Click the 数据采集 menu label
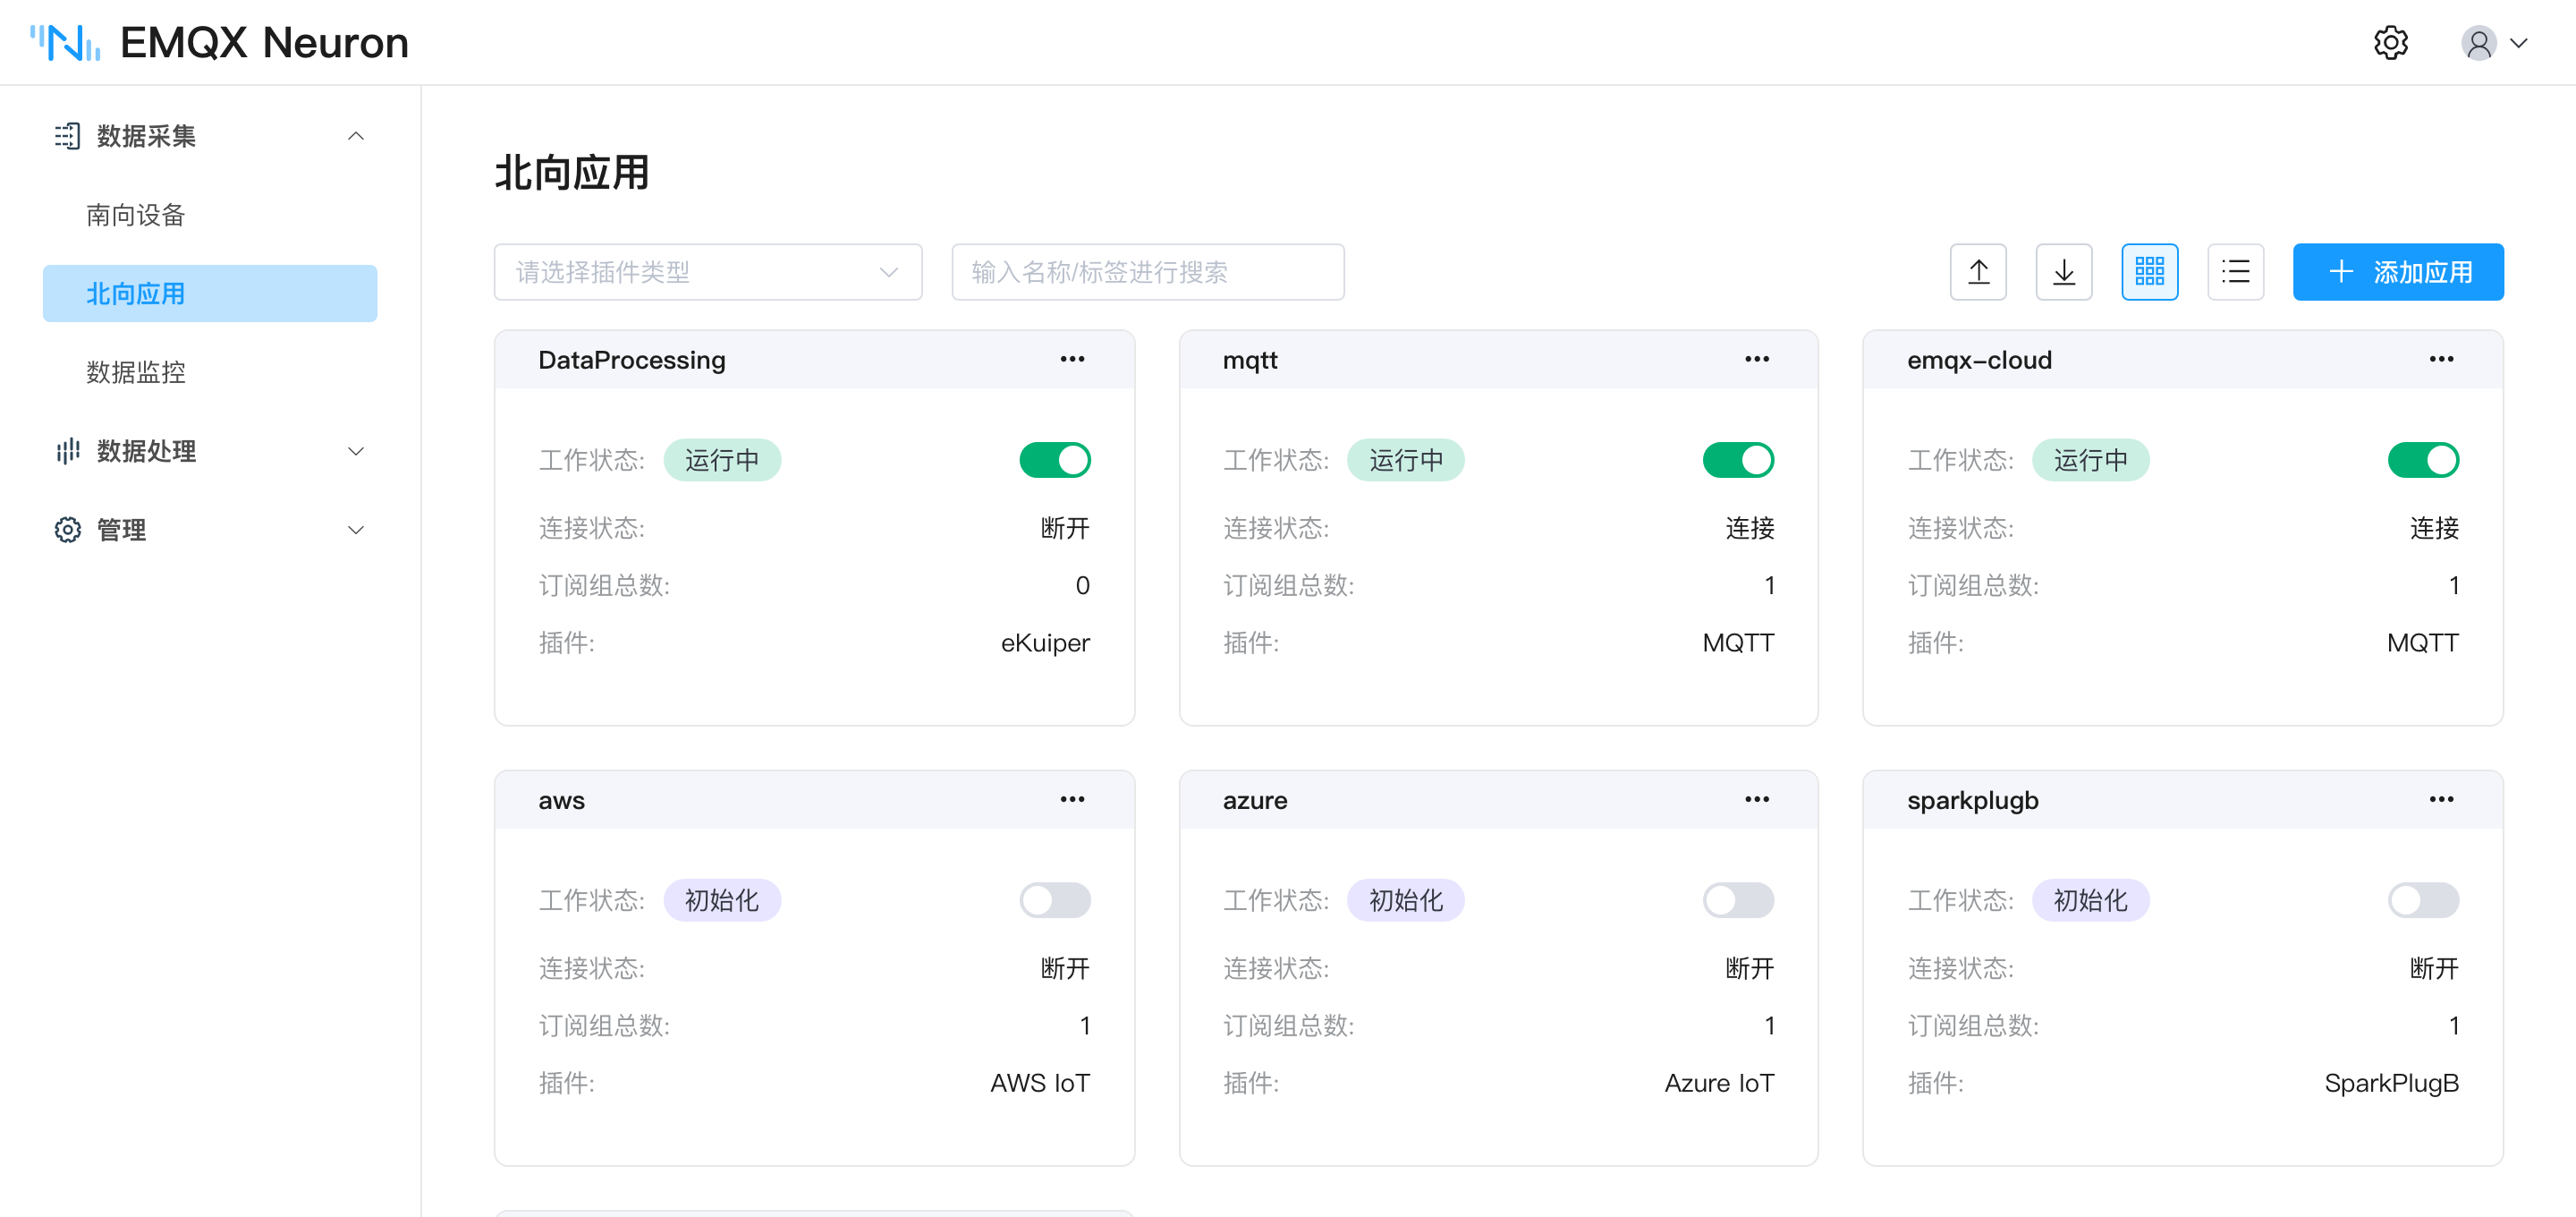The width and height of the screenshot is (2576, 1217). 146,136
